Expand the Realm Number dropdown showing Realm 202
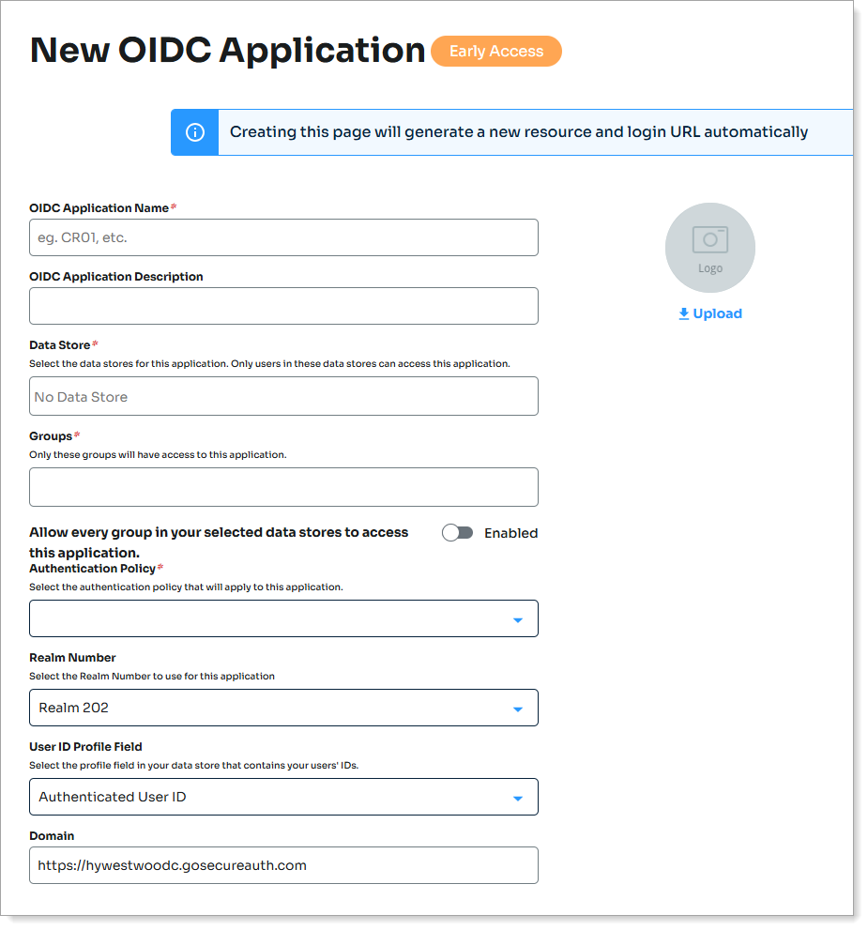868x930 pixels. [x=519, y=707]
